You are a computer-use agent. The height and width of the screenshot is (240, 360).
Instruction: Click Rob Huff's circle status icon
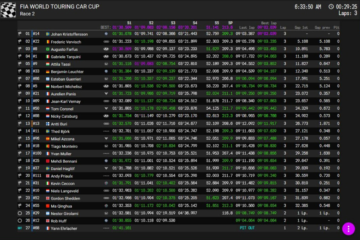[x=20, y=221]
